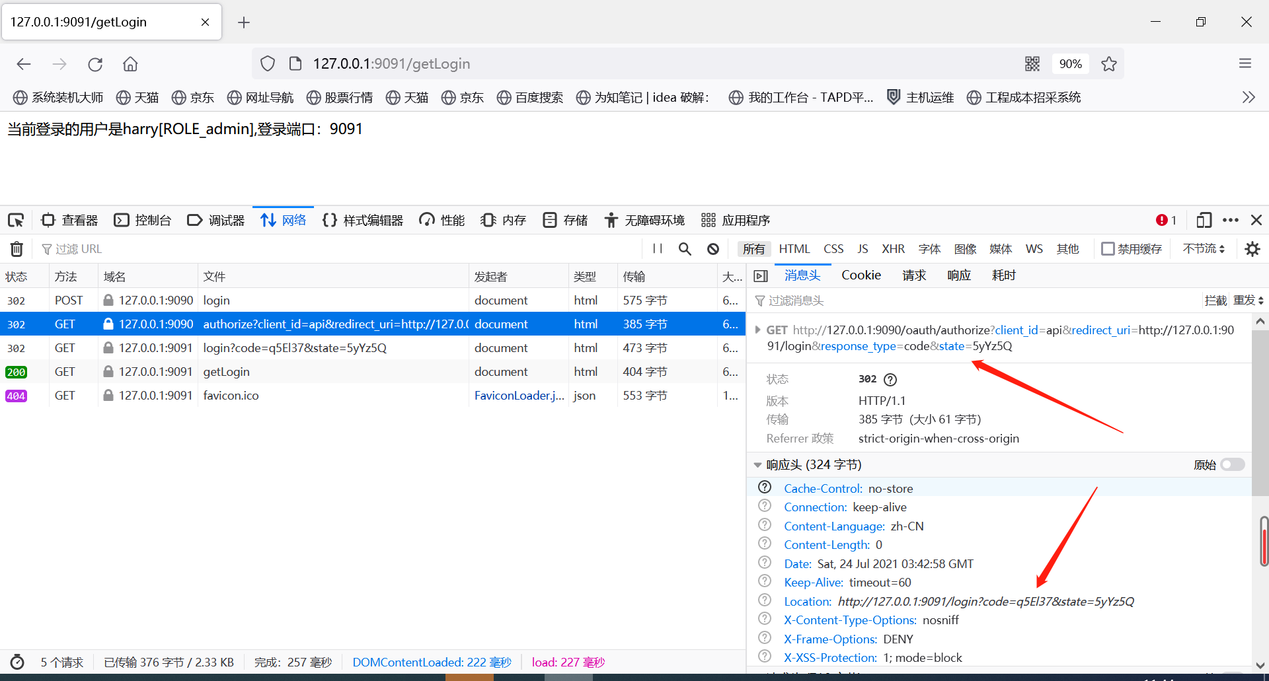The height and width of the screenshot is (681, 1269).
Task: Open the Inspector (查看器) panel
Action: (x=69, y=220)
